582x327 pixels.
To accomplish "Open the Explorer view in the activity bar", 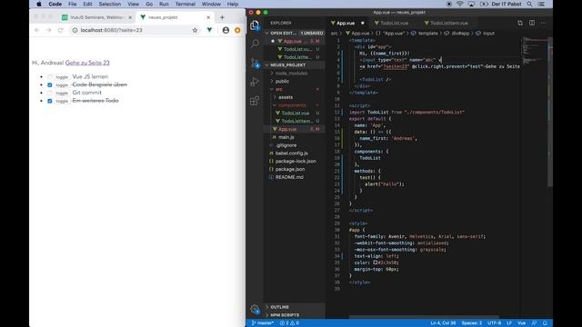I will coord(255,25).
